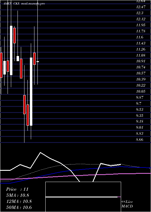
Task: Click the 11.95 price axis label
Action: point(141,25)
